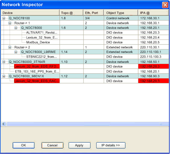This screenshot has width=170, height=154.
Task: Collapse the Q_NOC78000_L9IRME node
Action: (x=16, y=52)
